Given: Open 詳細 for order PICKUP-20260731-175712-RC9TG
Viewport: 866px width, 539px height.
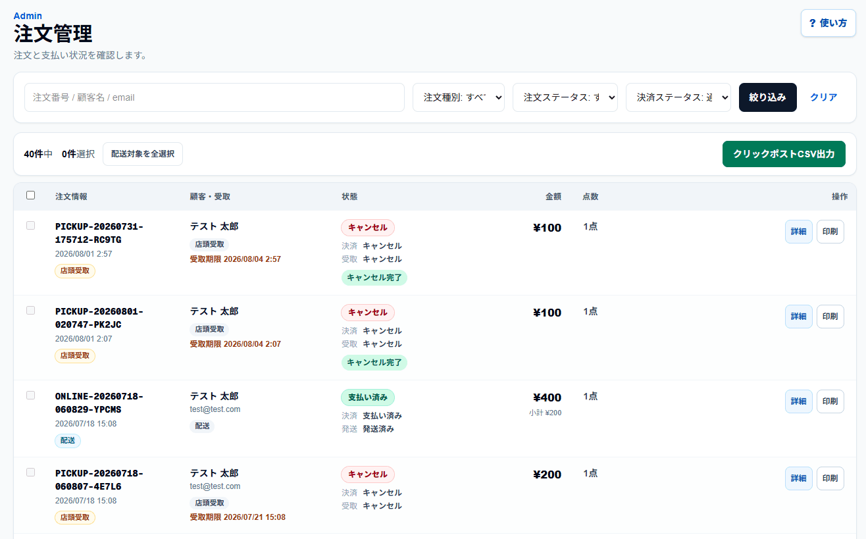Looking at the screenshot, I should tap(799, 232).
